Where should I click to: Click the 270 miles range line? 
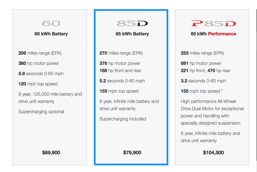click(x=121, y=53)
